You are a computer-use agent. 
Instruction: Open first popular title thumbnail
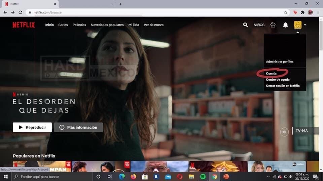point(42,167)
